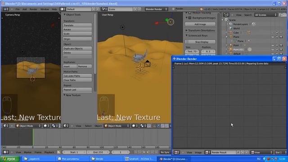Add a new scene with plus beside Scene

point(135,9)
